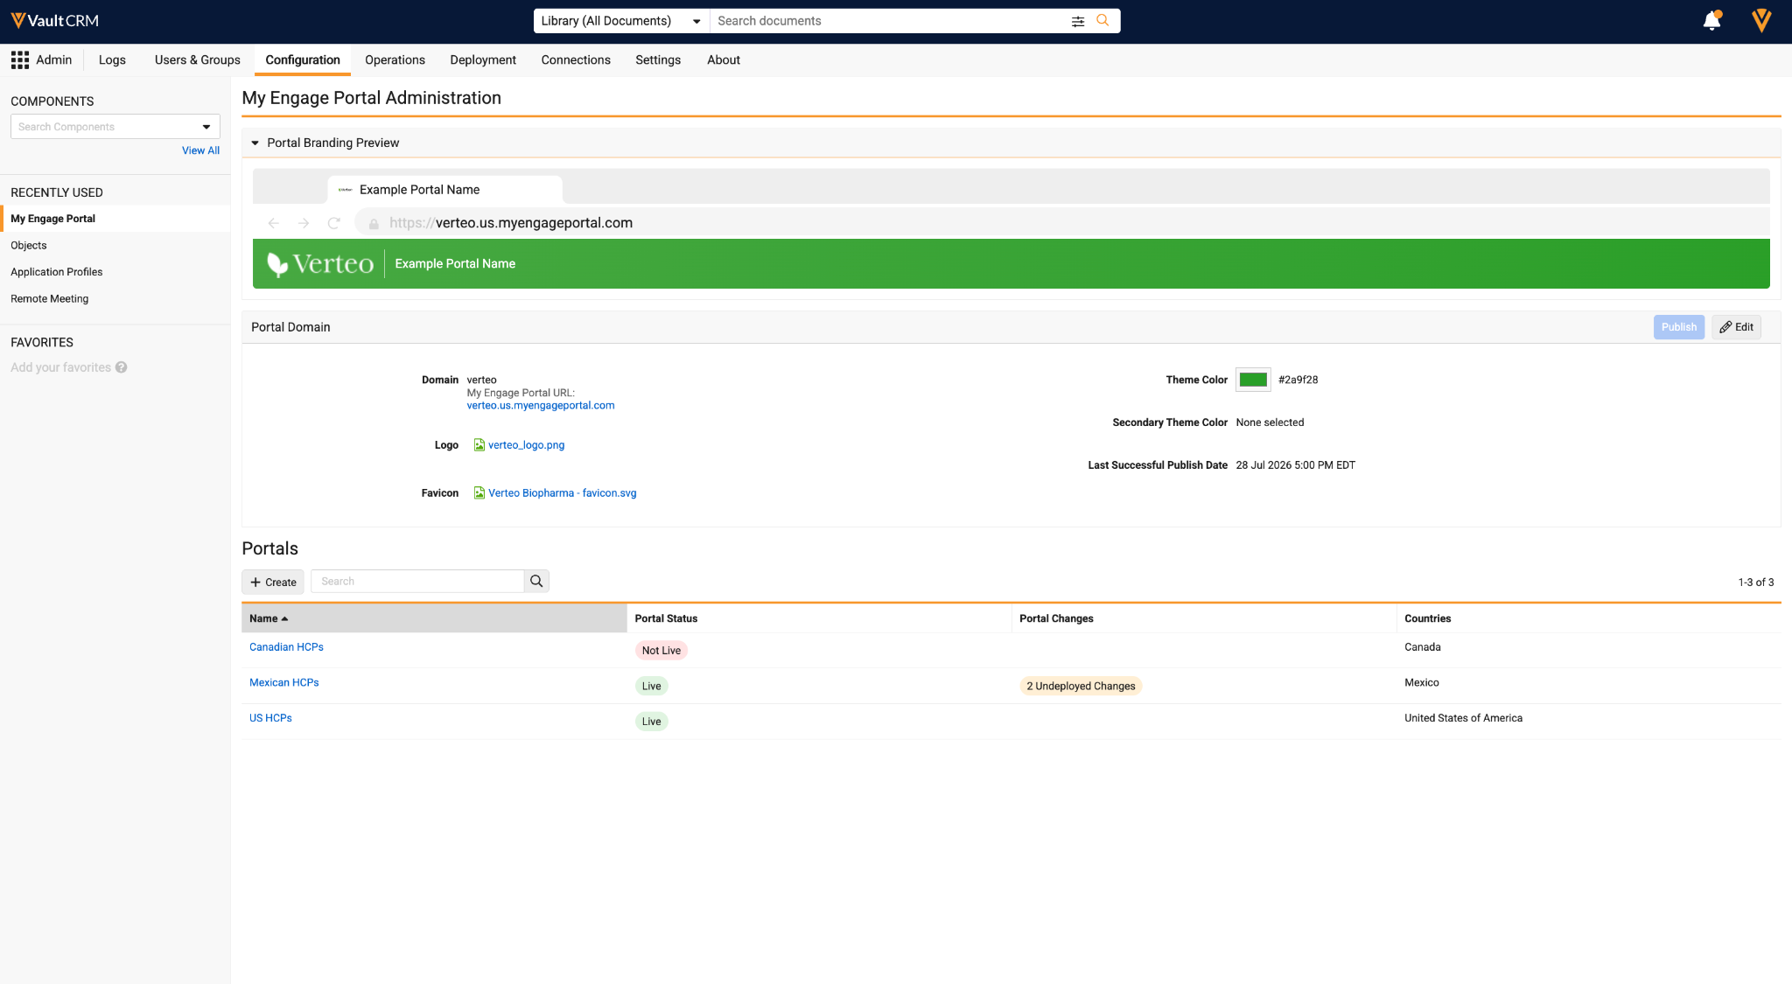Click the preview URL address bar
Image resolution: width=1792 pixels, height=984 pixels.
click(x=1061, y=223)
